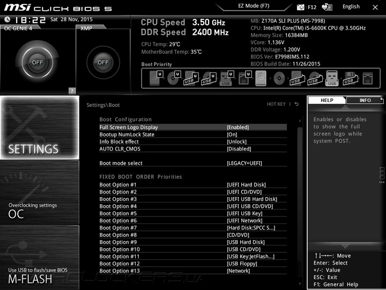The width and height of the screenshot is (386, 290).
Task: Click the UEFI USB Key boot icon
Action: (x=227, y=78)
